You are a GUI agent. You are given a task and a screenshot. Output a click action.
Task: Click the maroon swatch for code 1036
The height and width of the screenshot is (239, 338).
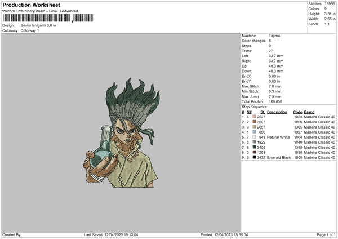click(254, 152)
